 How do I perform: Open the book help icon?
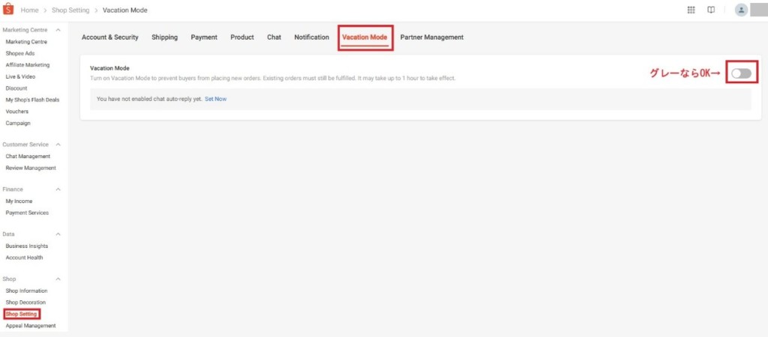(711, 10)
